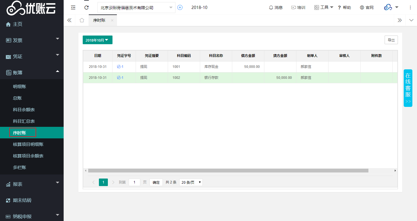Click the 日期 column header
Image resolution: width=417 pixels, height=221 pixels.
[98, 56]
